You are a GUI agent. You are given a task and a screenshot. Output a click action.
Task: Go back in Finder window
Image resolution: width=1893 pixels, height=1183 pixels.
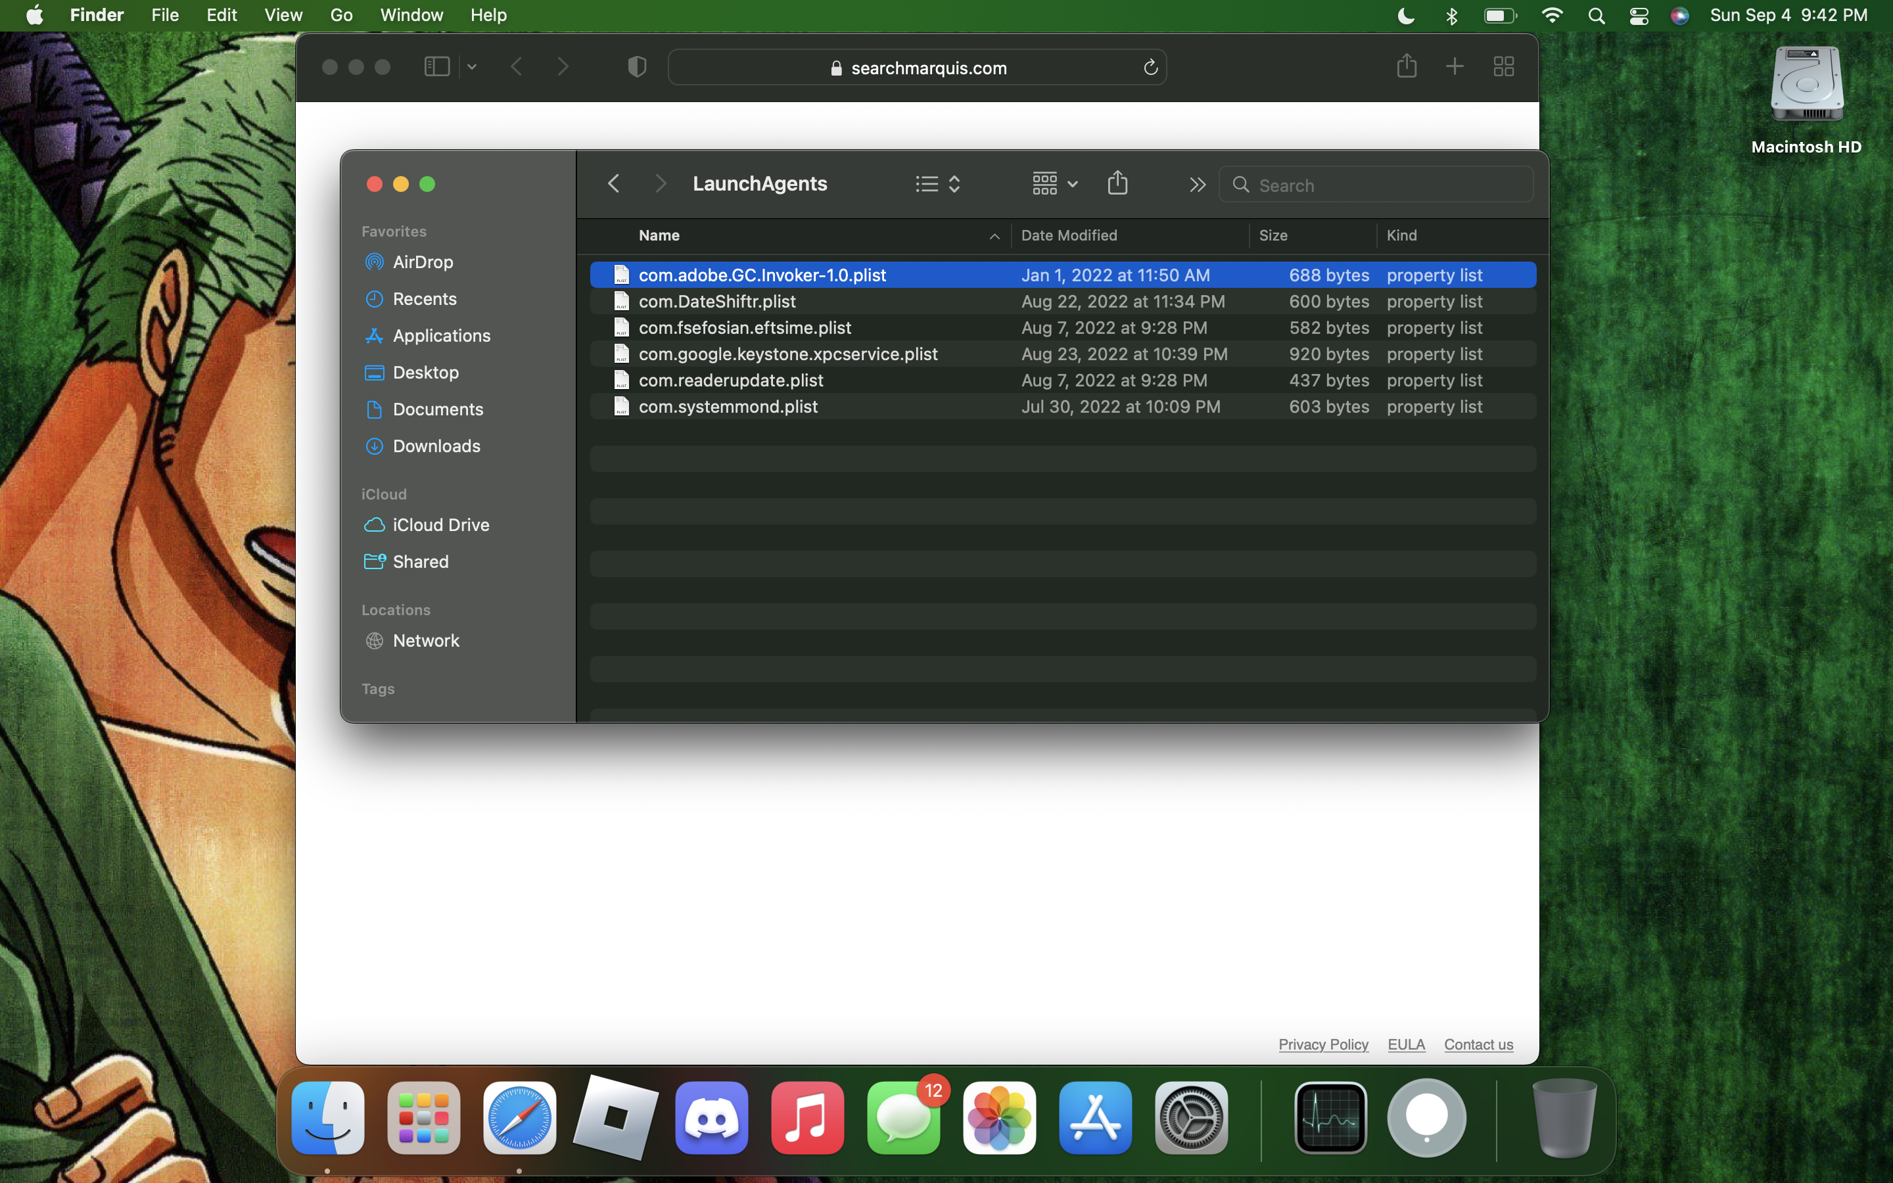pos(614,184)
